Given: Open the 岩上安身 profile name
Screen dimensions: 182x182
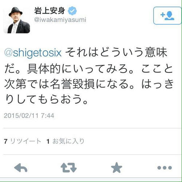Looking at the screenshot, I should point(50,11).
